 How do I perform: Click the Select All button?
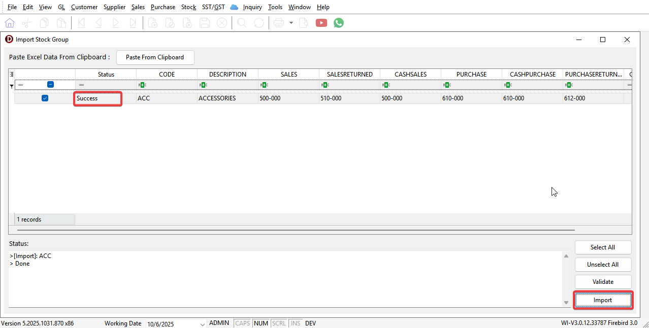pos(603,247)
